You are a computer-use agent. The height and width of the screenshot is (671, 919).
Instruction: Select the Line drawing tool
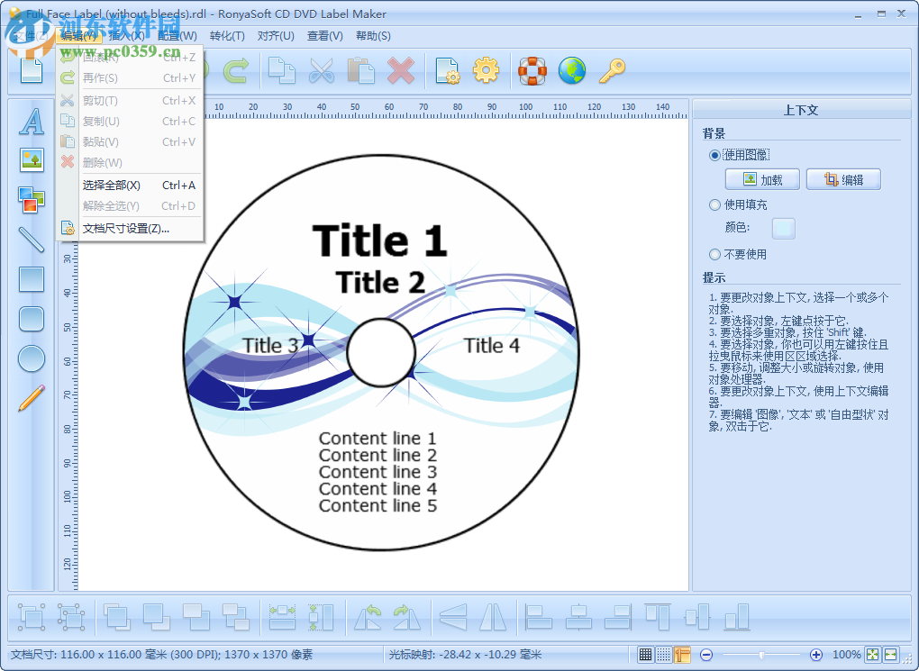click(31, 239)
